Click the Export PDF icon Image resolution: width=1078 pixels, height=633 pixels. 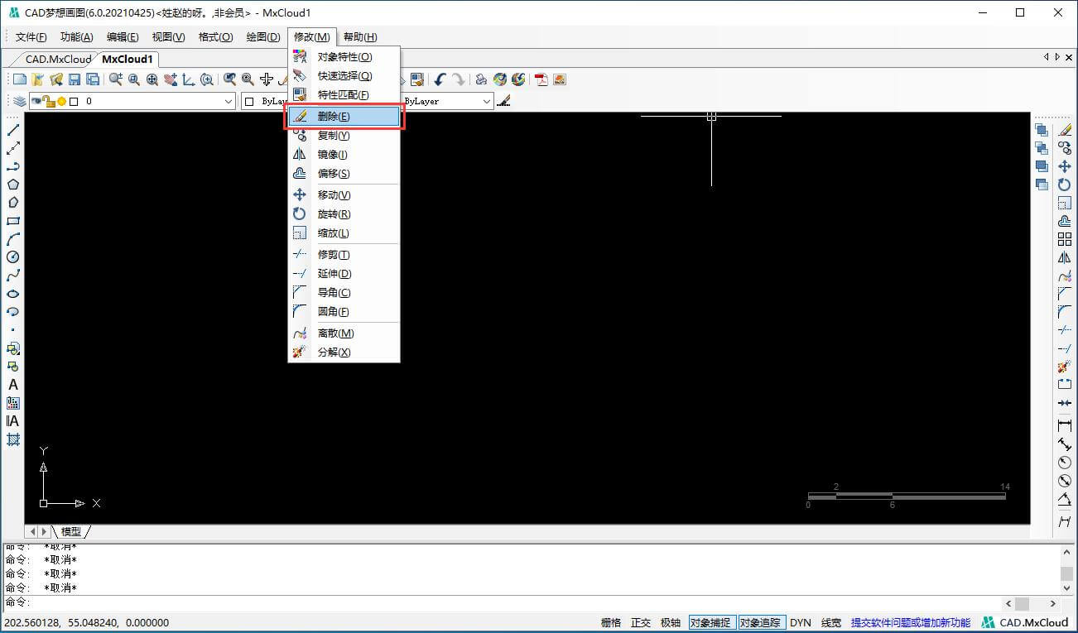541,79
